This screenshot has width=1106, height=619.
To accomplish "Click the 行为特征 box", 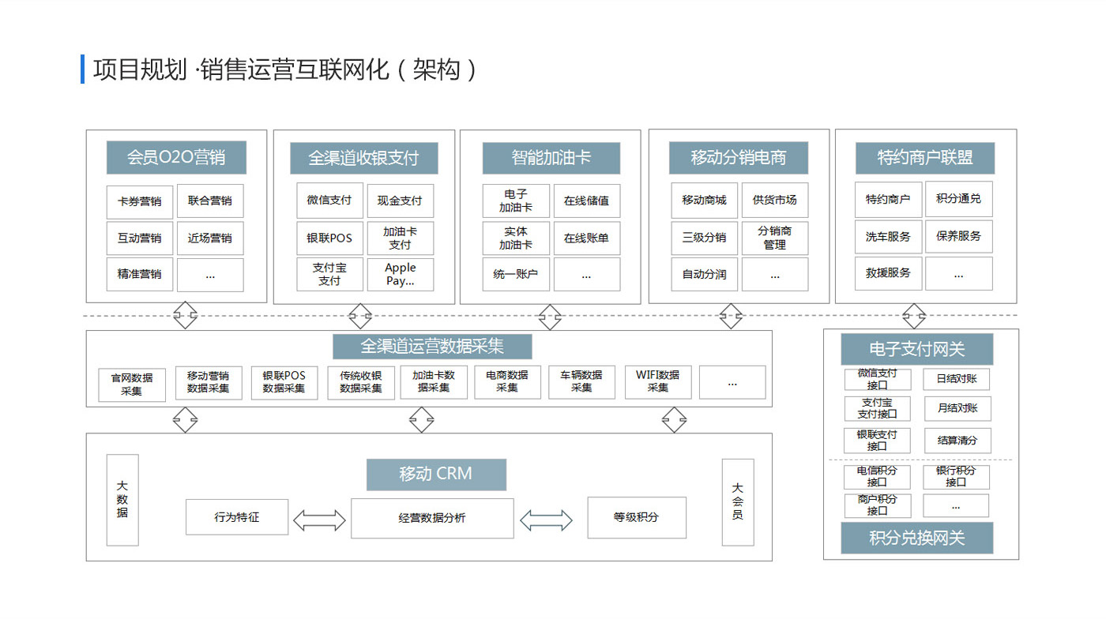I will [237, 517].
